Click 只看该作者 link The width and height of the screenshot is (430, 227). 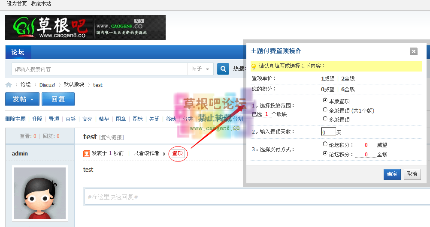[x=146, y=153]
